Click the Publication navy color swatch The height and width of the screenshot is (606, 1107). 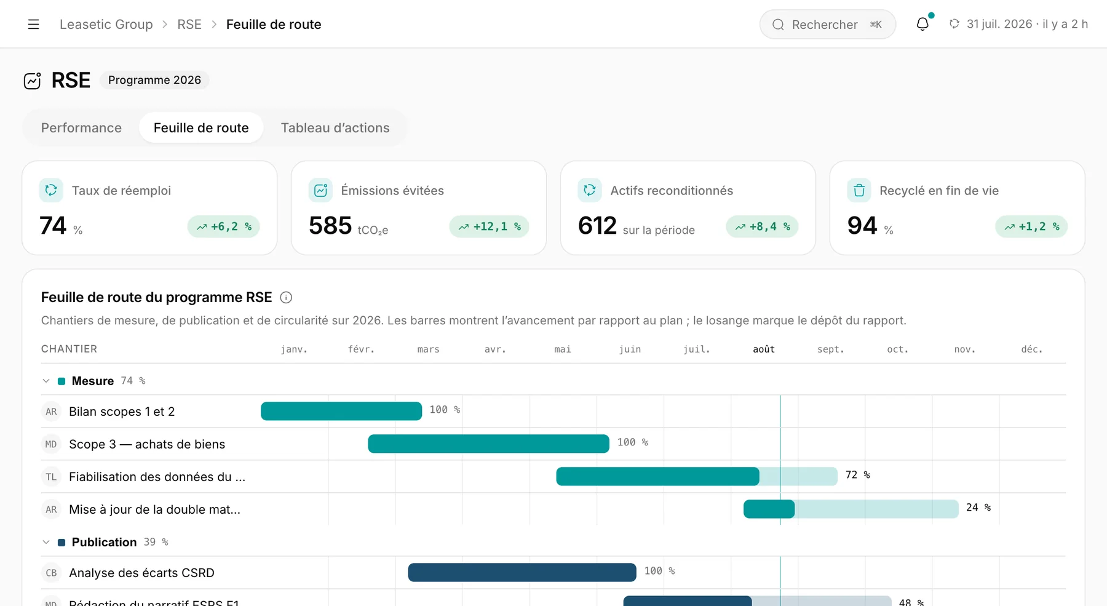[61, 543]
